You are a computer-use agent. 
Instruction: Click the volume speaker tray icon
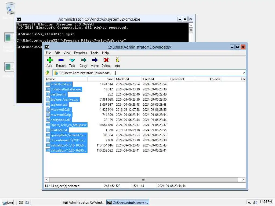click(x=255, y=203)
